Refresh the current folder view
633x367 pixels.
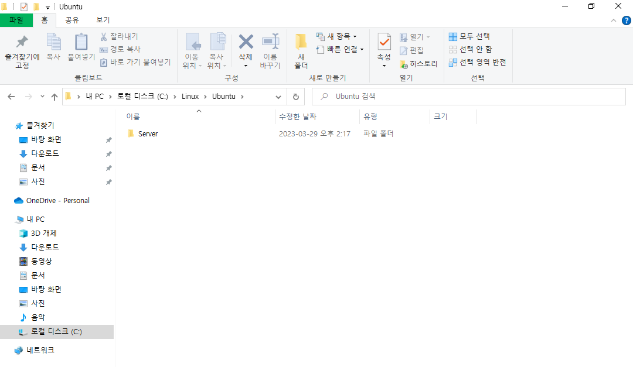pyautogui.click(x=296, y=97)
